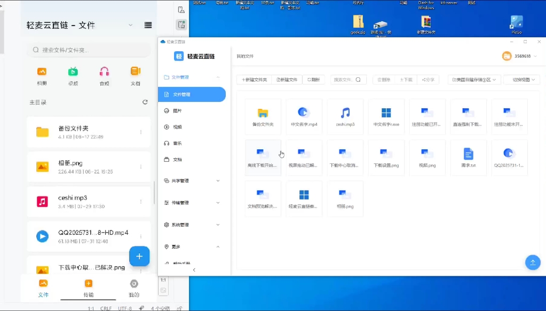The height and width of the screenshot is (311, 546).
Task: Select the 轻麦云直链客... exe tile
Action: click(304, 198)
